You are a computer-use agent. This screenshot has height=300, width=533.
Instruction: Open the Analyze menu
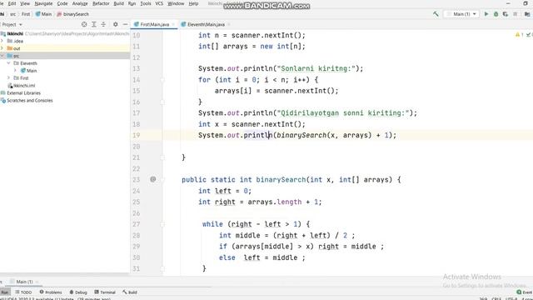pyautogui.click(x=80, y=3)
